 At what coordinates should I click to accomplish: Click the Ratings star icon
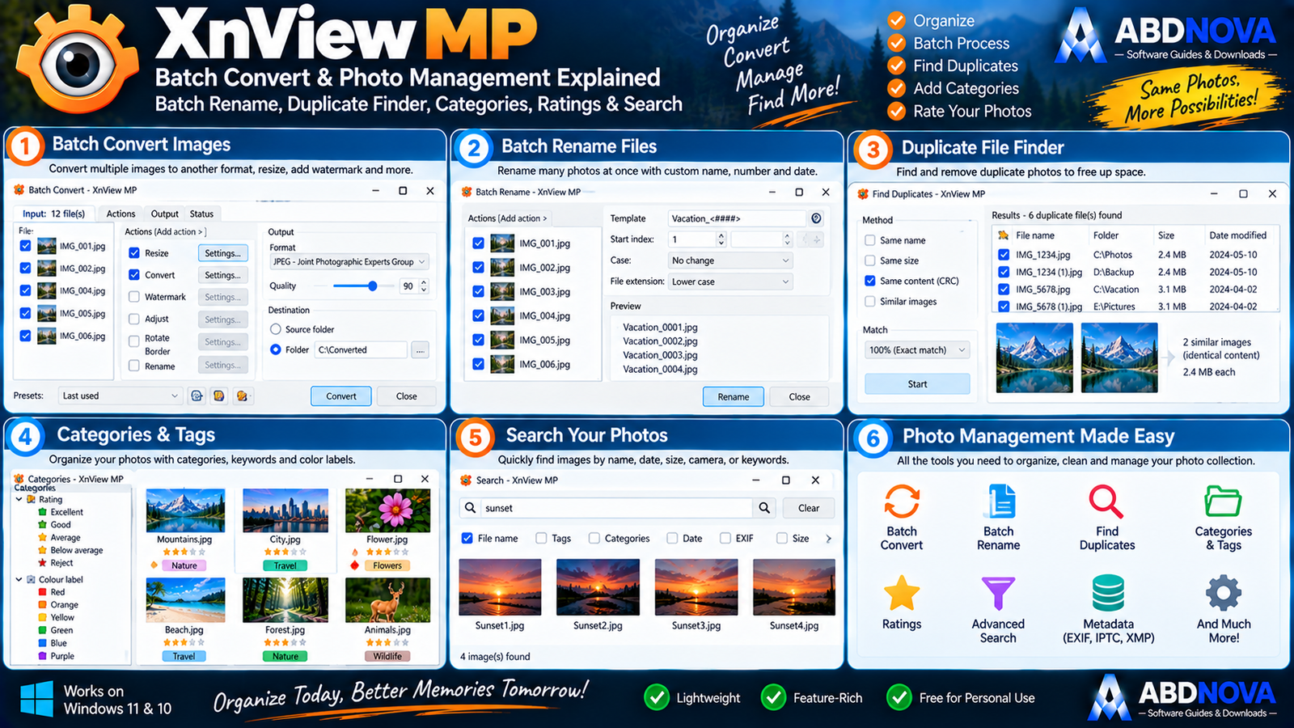click(901, 593)
